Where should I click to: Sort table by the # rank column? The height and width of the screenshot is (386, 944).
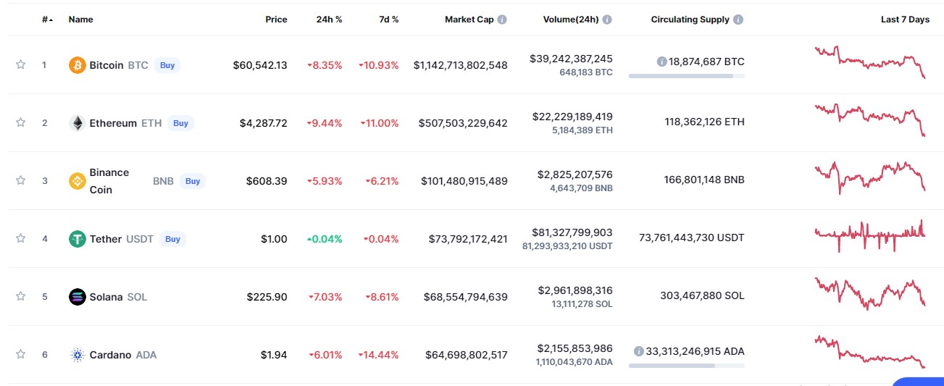click(47, 20)
